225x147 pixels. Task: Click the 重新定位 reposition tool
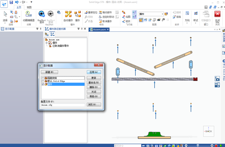click(x=91, y=13)
